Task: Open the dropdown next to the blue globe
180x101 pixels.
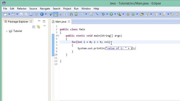Action: [x=46, y=14]
